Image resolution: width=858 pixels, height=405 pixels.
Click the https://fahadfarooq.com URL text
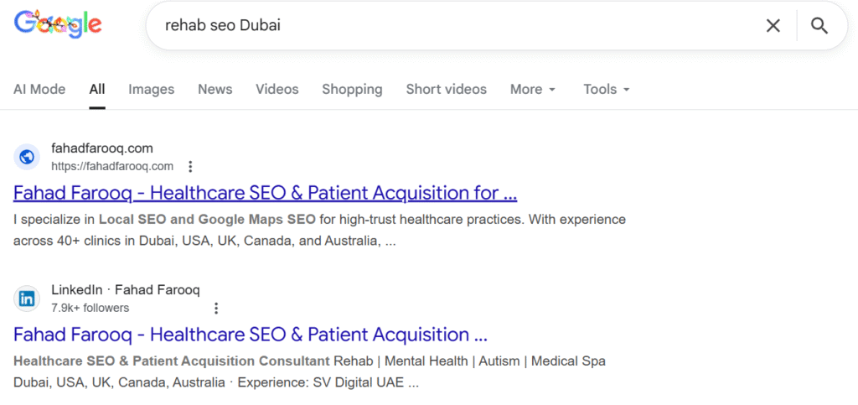coord(112,166)
